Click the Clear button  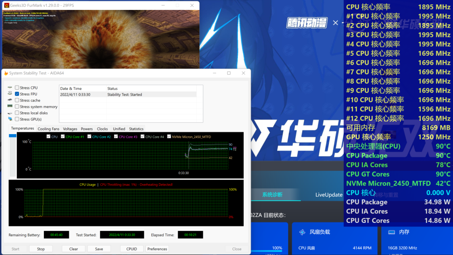pos(74,249)
